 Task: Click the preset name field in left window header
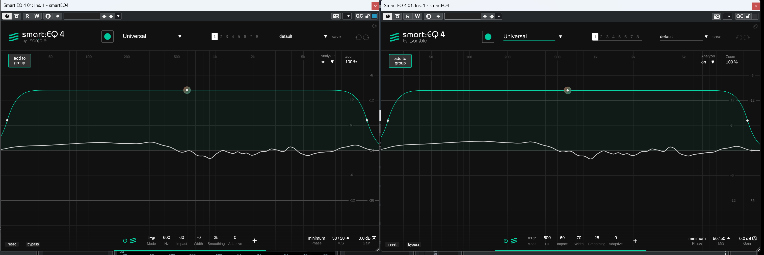[x=82, y=16]
